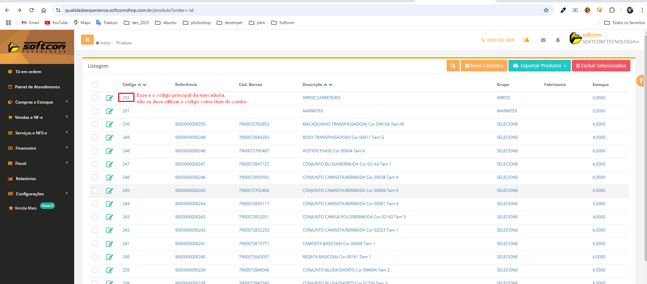Open Relatórios in the sidebar
Screen dimensions: 647x284
tap(26, 179)
